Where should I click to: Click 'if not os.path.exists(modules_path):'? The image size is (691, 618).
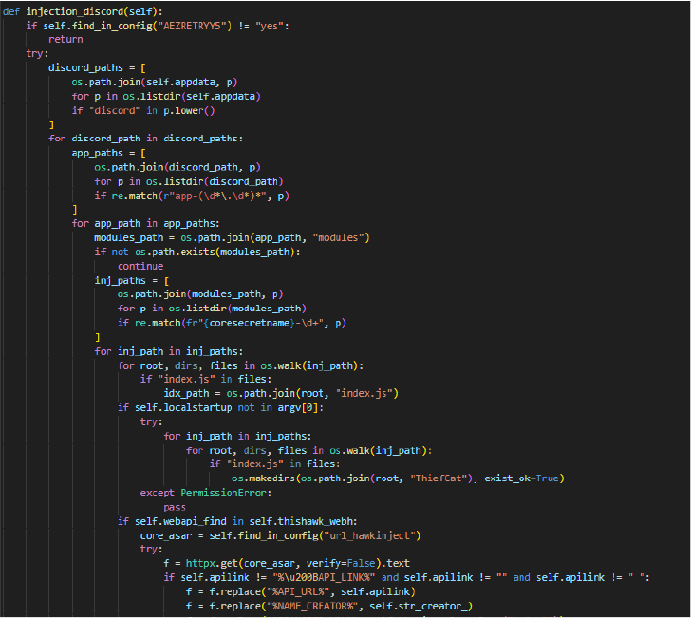[197, 253]
